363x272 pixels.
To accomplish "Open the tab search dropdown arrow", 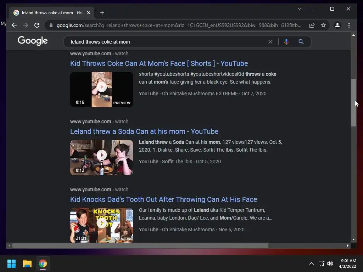I will (x=299, y=9).
